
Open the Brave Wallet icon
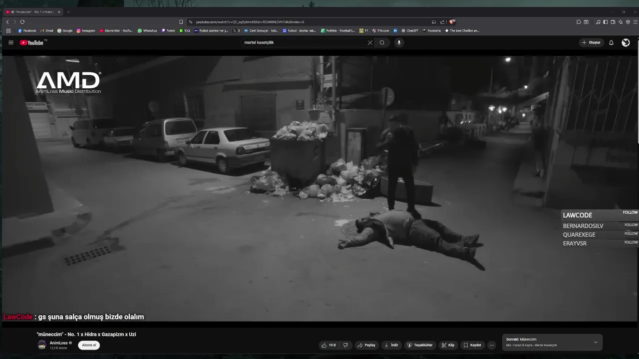(x=613, y=22)
